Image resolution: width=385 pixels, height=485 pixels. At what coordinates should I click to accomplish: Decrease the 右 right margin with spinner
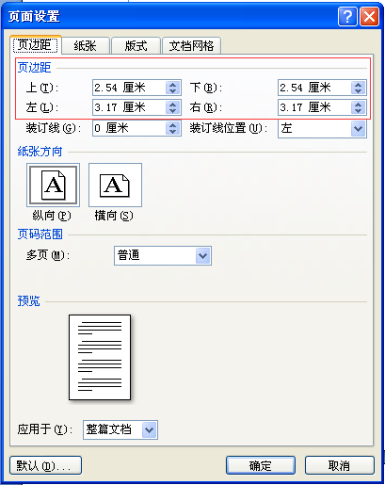[359, 111]
